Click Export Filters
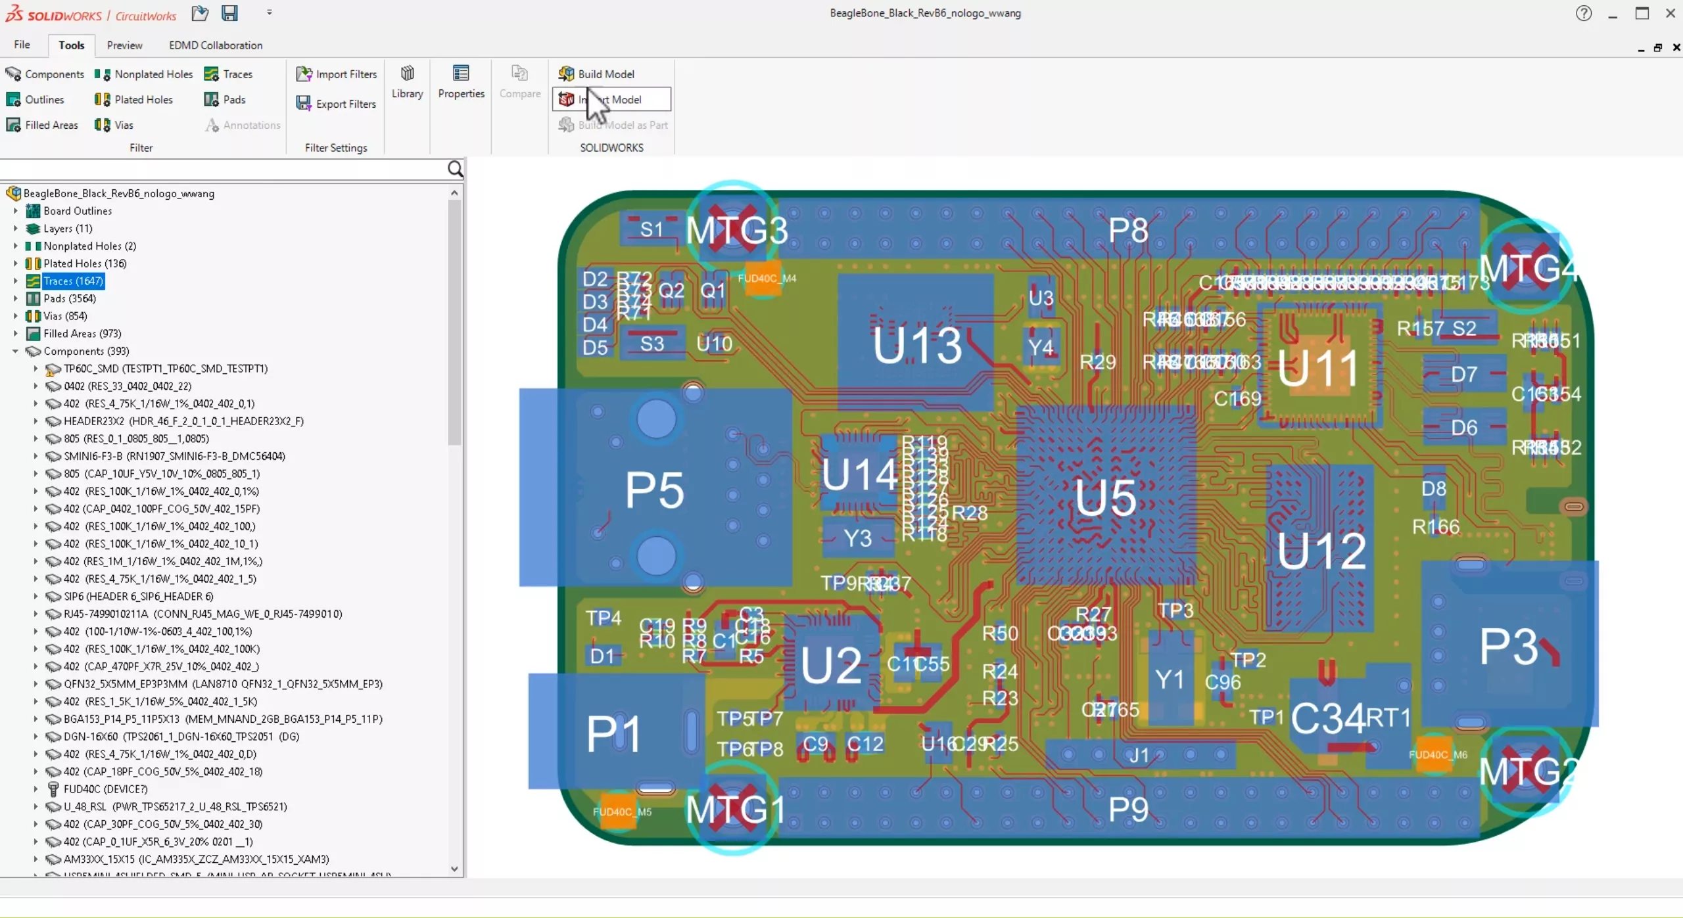The image size is (1683, 918). (x=337, y=104)
